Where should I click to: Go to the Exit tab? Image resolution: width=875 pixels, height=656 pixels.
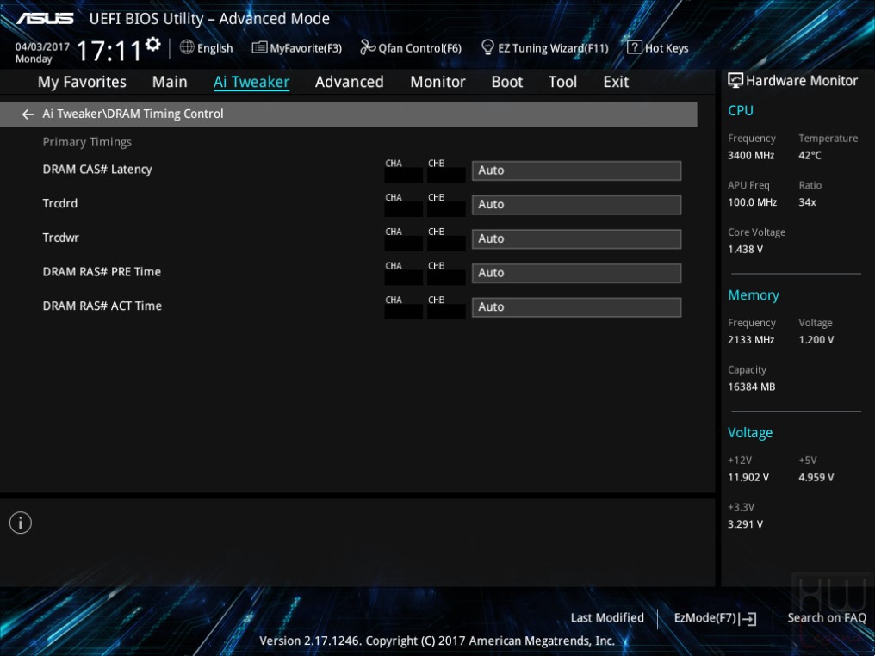pyautogui.click(x=616, y=82)
